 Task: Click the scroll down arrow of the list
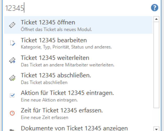coord(156,128)
